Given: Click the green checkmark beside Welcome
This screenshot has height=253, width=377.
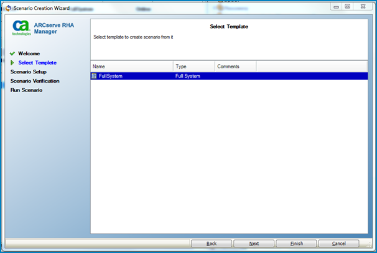Looking at the screenshot, I should coord(12,53).
